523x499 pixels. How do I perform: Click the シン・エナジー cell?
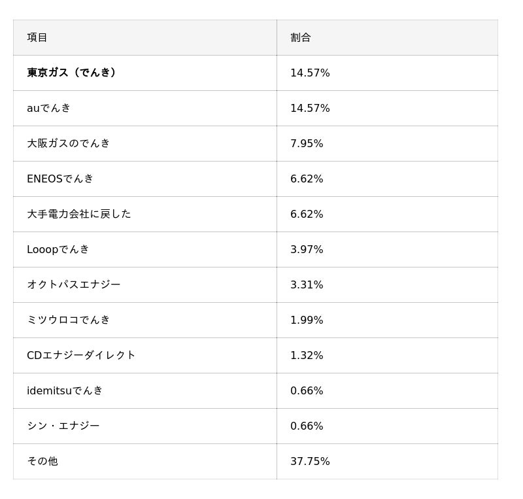pos(63,426)
